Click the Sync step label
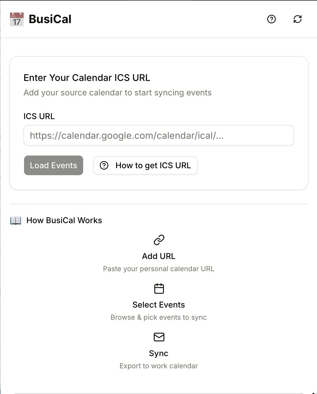 [158, 353]
